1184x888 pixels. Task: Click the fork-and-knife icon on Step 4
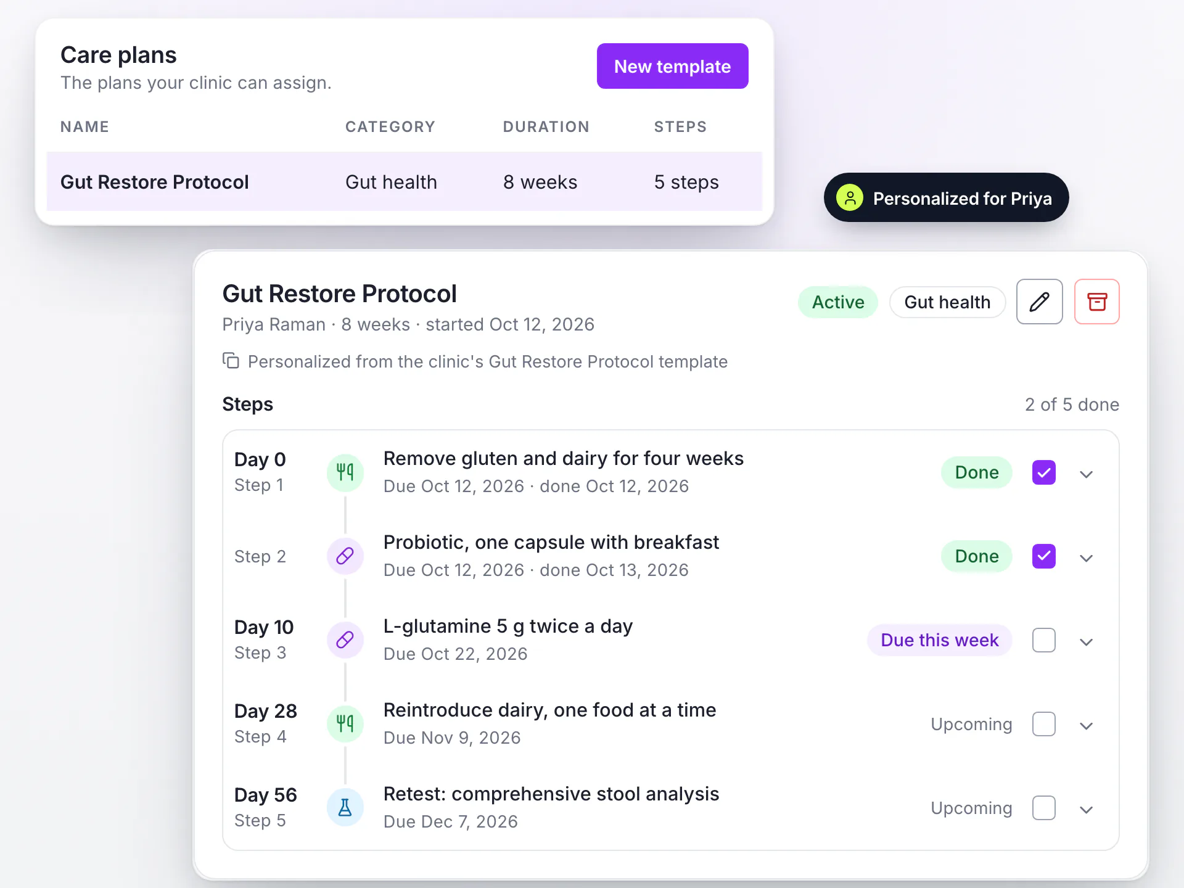click(x=345, y=724)
